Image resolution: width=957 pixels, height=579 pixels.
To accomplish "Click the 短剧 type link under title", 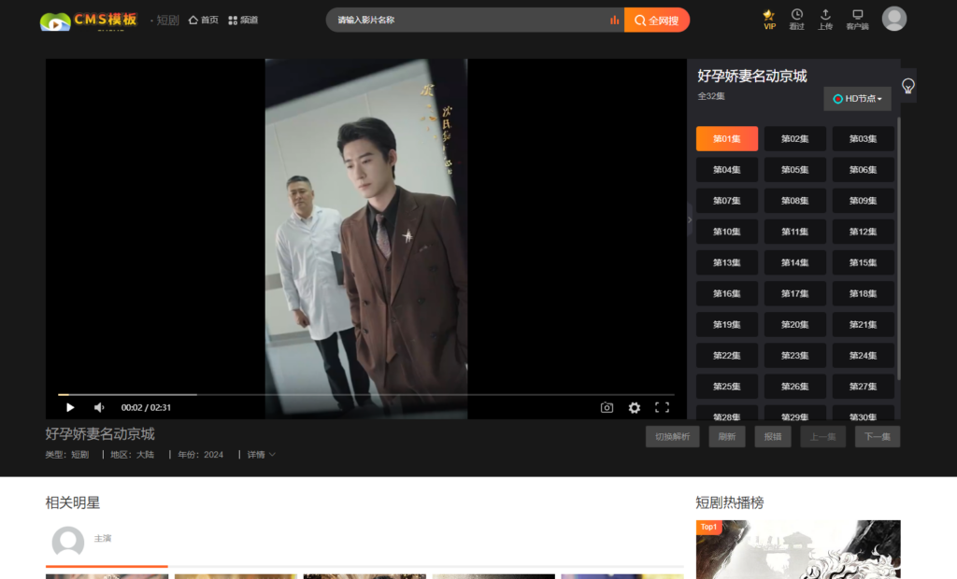I will [80, 455].
